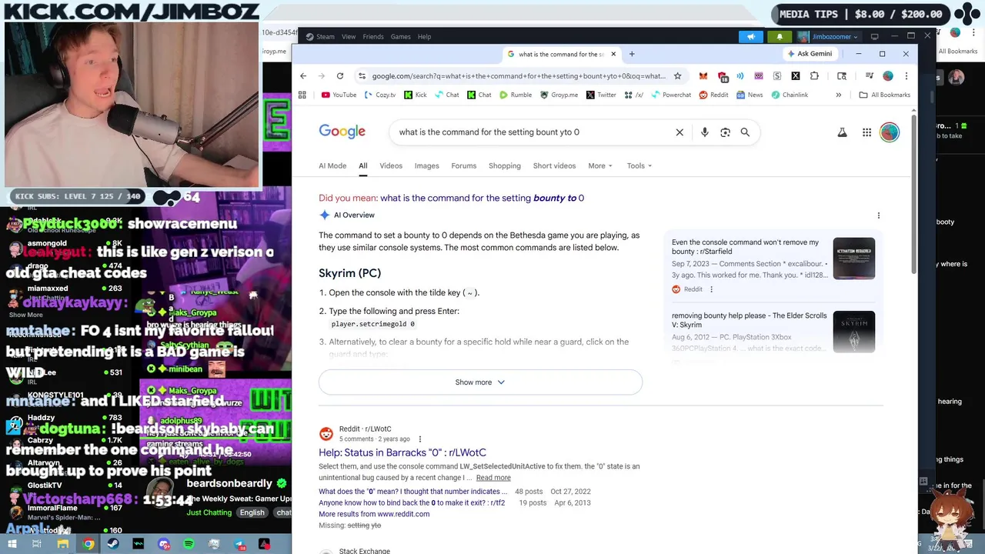
Task: Switch to Forums results tab
Action: pyautogui.click(x=464, y=165)
